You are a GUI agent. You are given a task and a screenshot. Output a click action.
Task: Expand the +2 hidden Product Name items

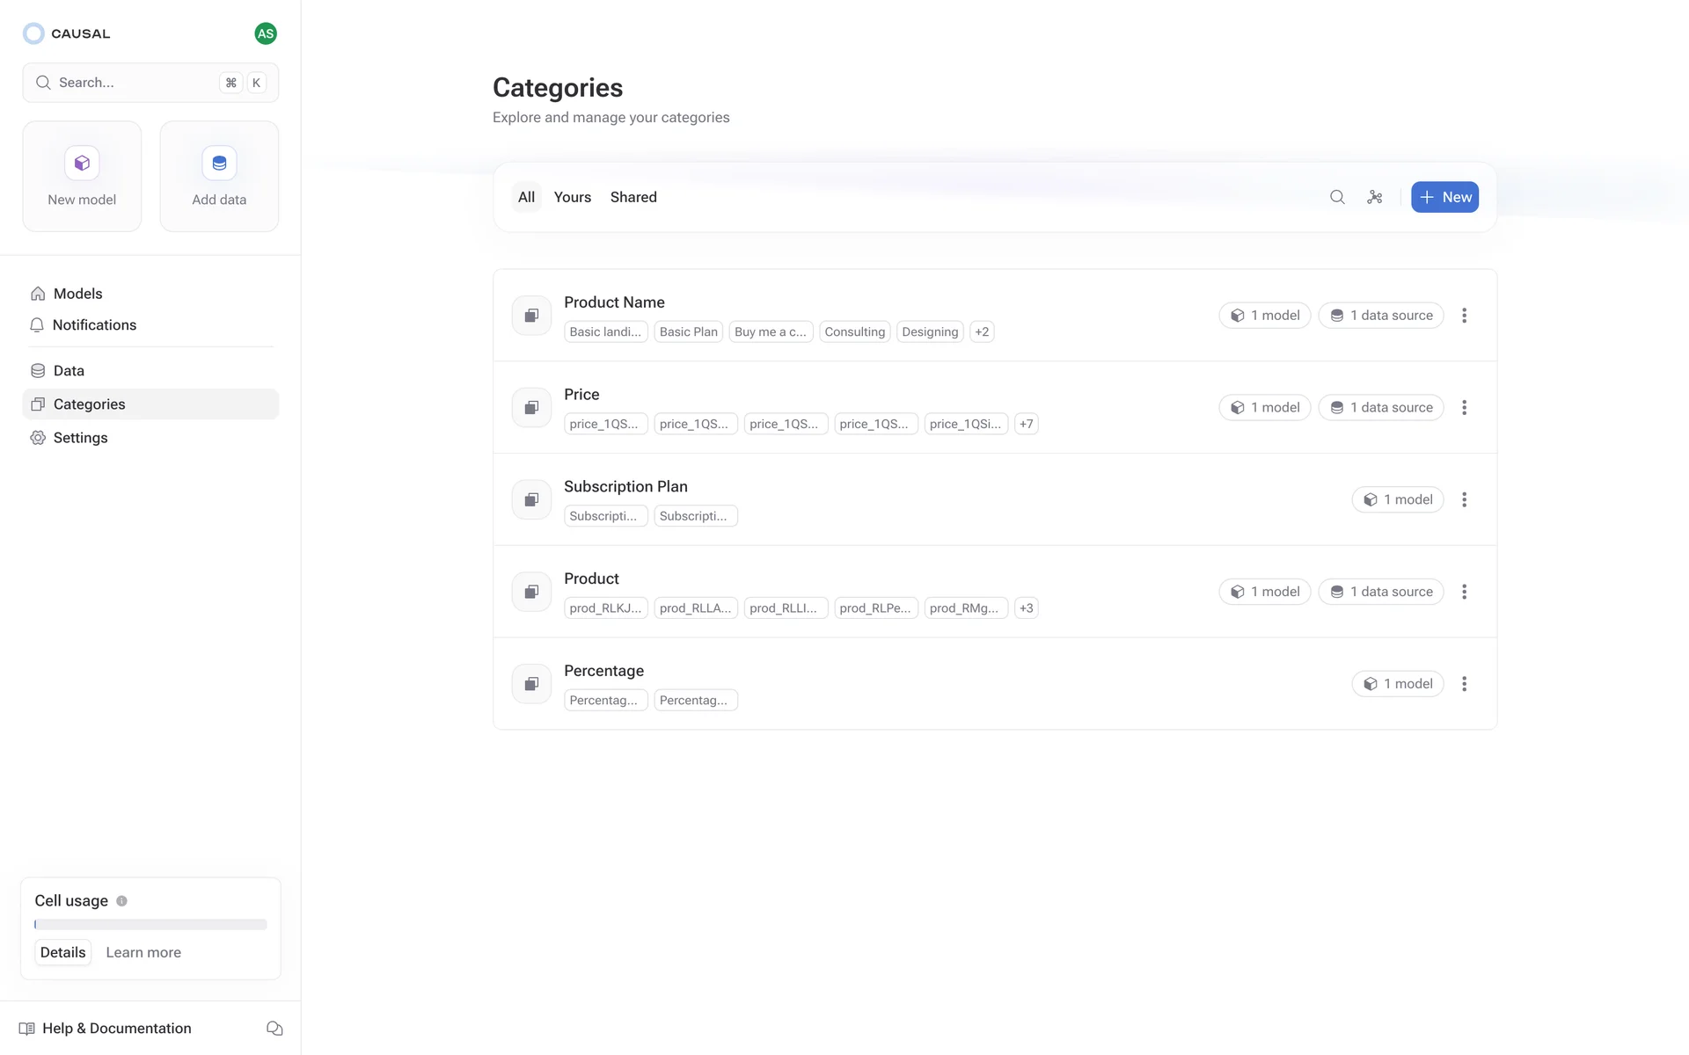[982, 331]
